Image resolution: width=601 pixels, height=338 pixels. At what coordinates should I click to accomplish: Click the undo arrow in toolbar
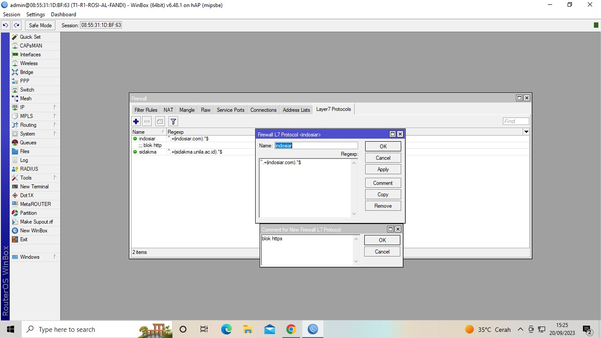click(x=6, y=26)
